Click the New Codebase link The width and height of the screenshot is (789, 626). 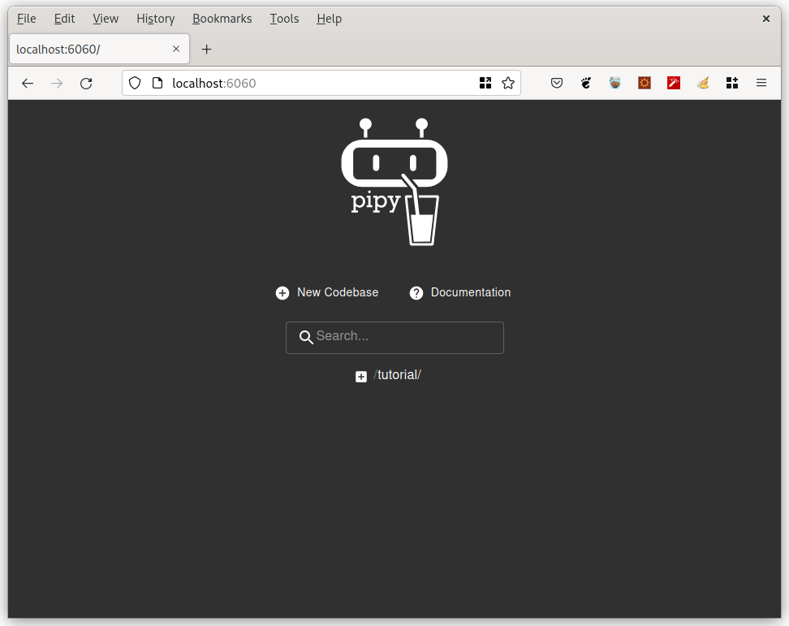(x=337, y=292)
